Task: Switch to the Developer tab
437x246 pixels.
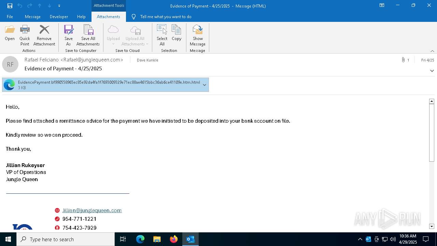Action: 59,17
